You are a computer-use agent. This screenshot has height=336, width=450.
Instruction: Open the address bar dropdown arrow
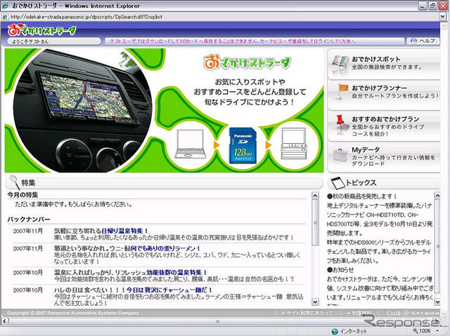(442, 17)
